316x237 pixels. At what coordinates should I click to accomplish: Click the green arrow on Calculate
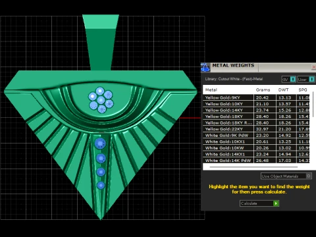point(276,203)
